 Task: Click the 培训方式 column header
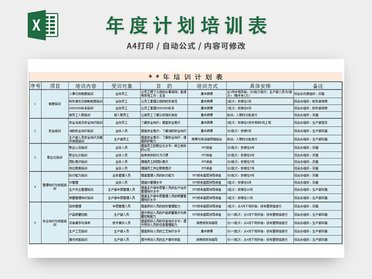[x=207, y=86]
